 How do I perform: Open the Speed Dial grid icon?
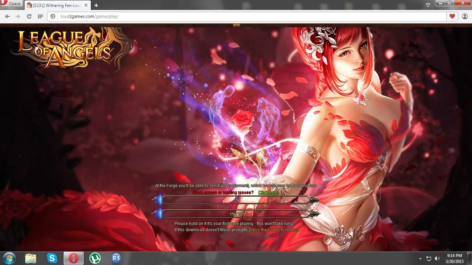(x=40, y=16)
